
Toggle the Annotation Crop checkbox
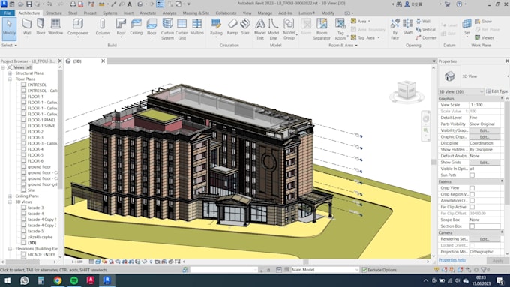(x=472, y=201)
